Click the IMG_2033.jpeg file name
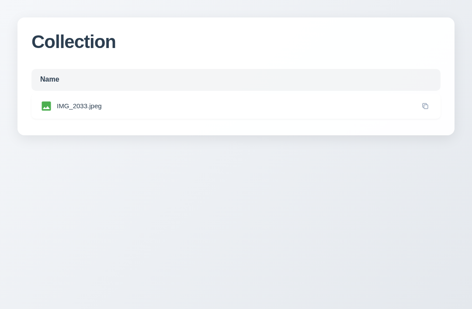Image resolution: width=472 pixels, height=309 pixels. pyautogui.click(x=79, y=106)
